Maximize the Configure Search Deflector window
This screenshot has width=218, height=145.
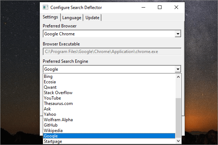160,7
